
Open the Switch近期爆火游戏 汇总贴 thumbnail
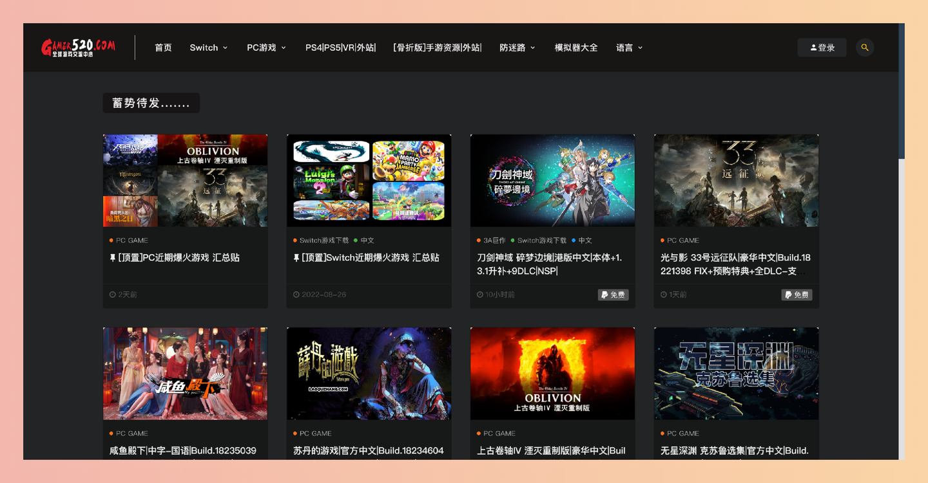point(369,181)
